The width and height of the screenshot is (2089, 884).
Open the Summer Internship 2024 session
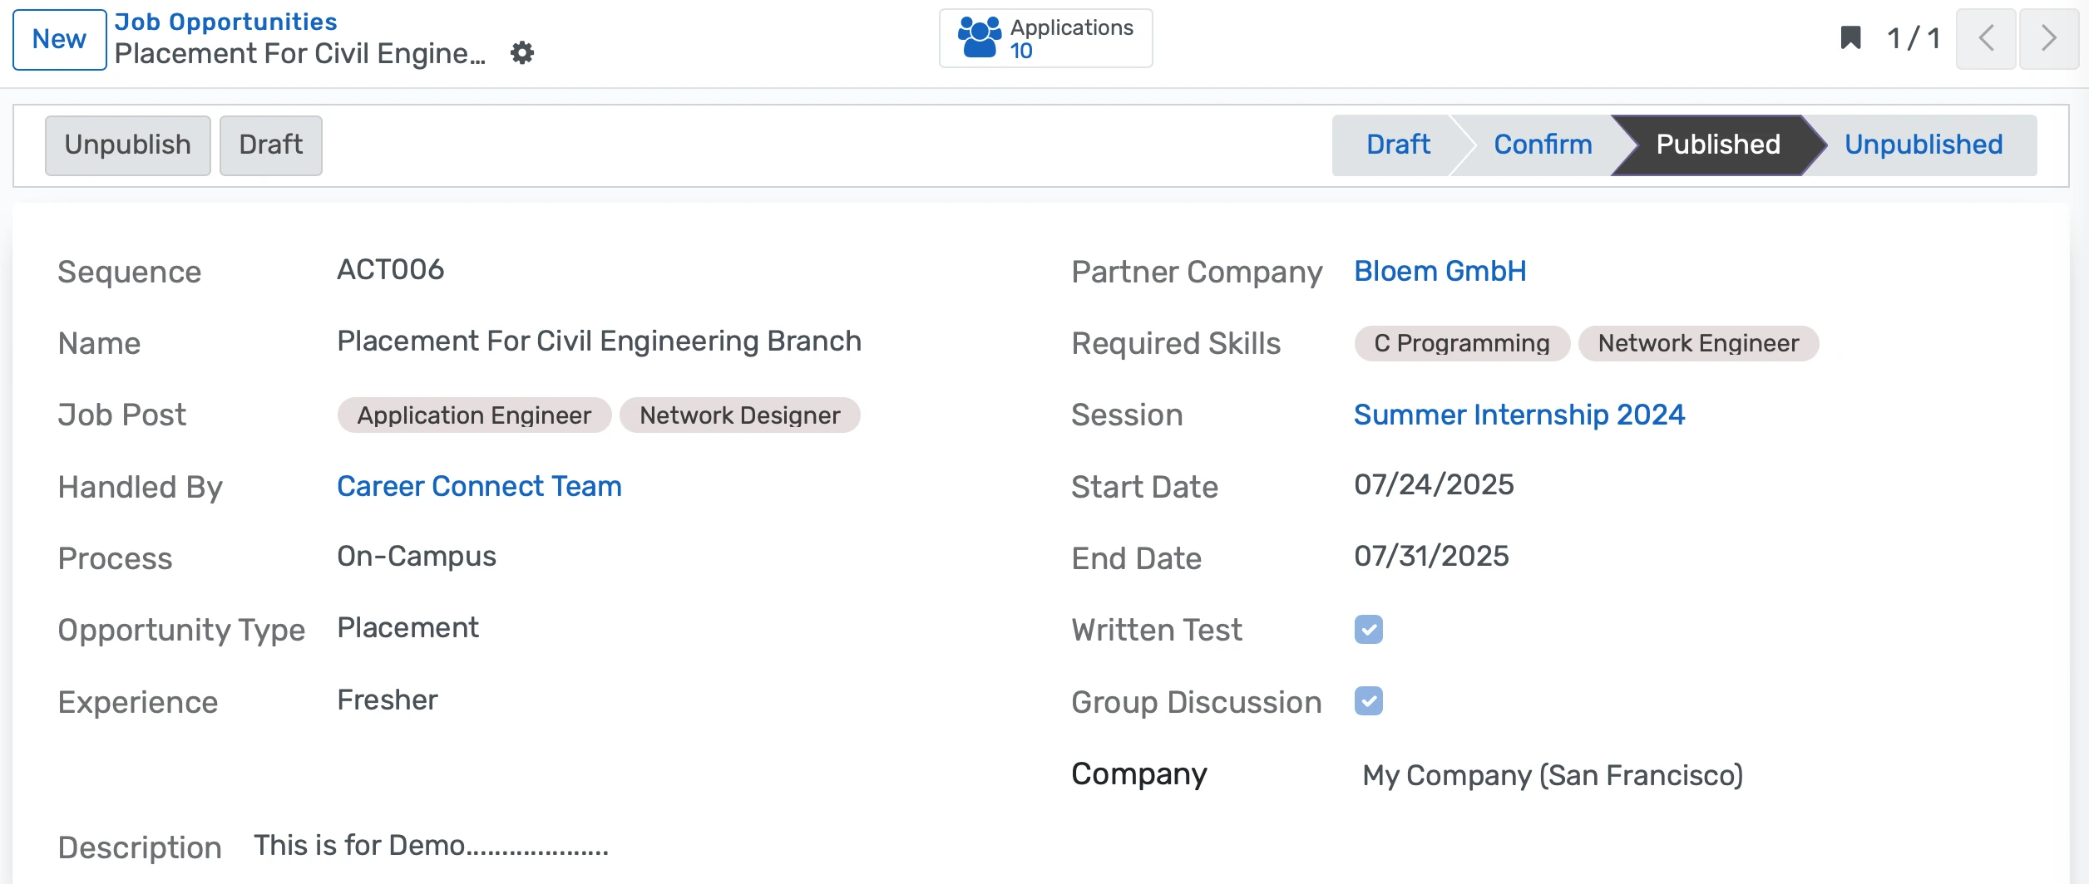pos(1519,414)
